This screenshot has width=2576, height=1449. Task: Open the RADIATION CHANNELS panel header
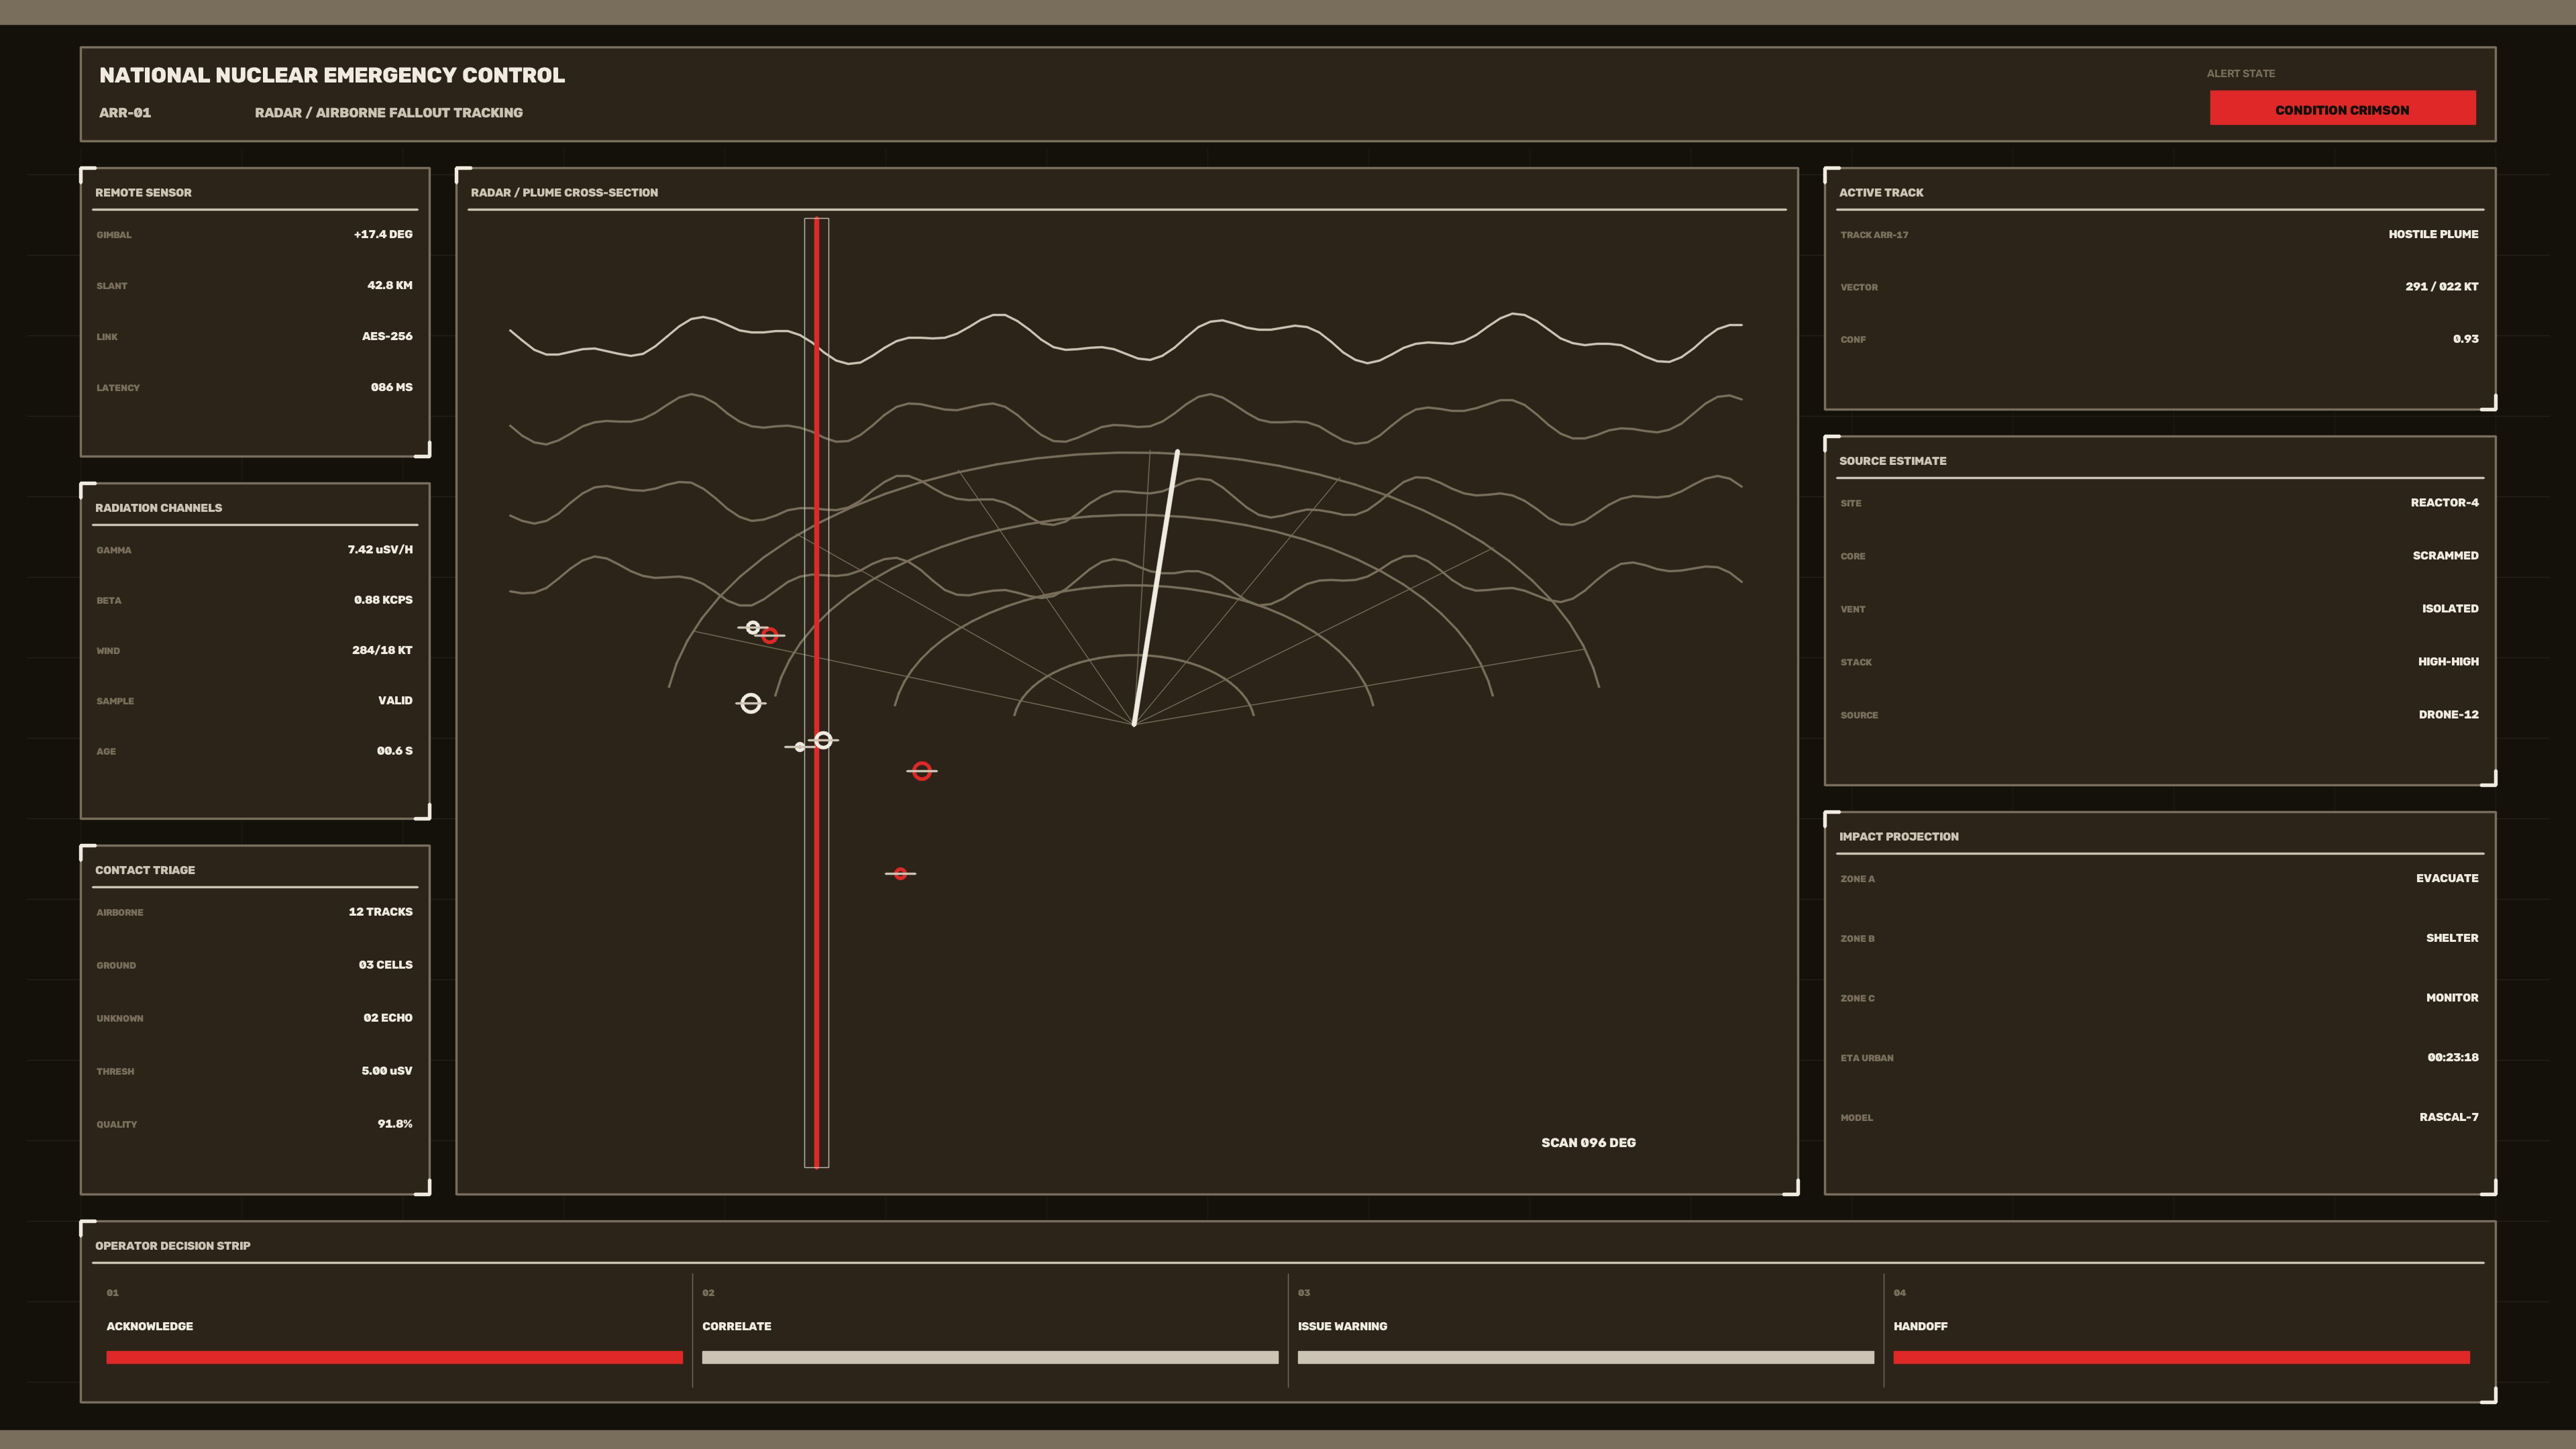click(x=158, y=508)
